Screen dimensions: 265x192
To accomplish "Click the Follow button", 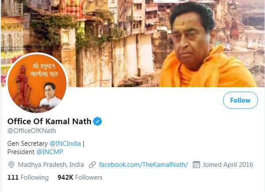I will tap(240, 100).
